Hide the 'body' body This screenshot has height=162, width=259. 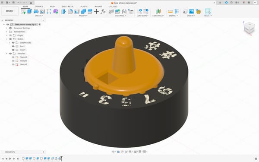coord(13,46)
